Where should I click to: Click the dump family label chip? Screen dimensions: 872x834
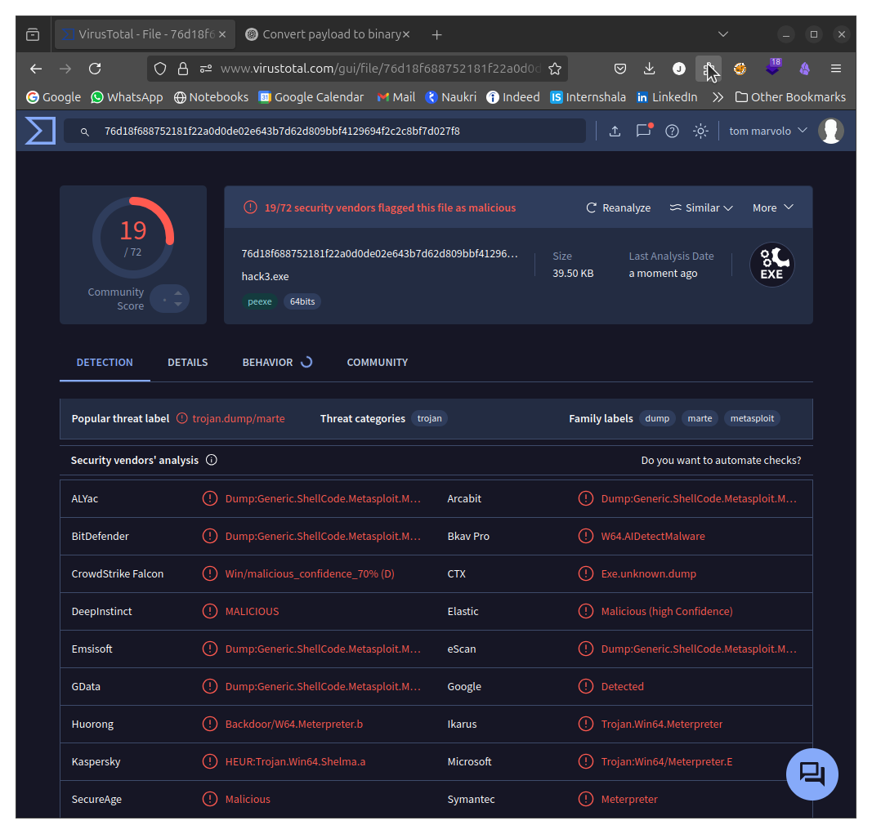click(657, 419)
